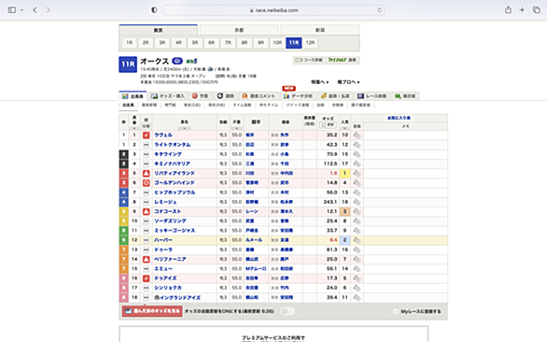Screen dimensions: 547x342
Task: Click favorite registration icon for ドゥーラ row
Action: [357, 249]
